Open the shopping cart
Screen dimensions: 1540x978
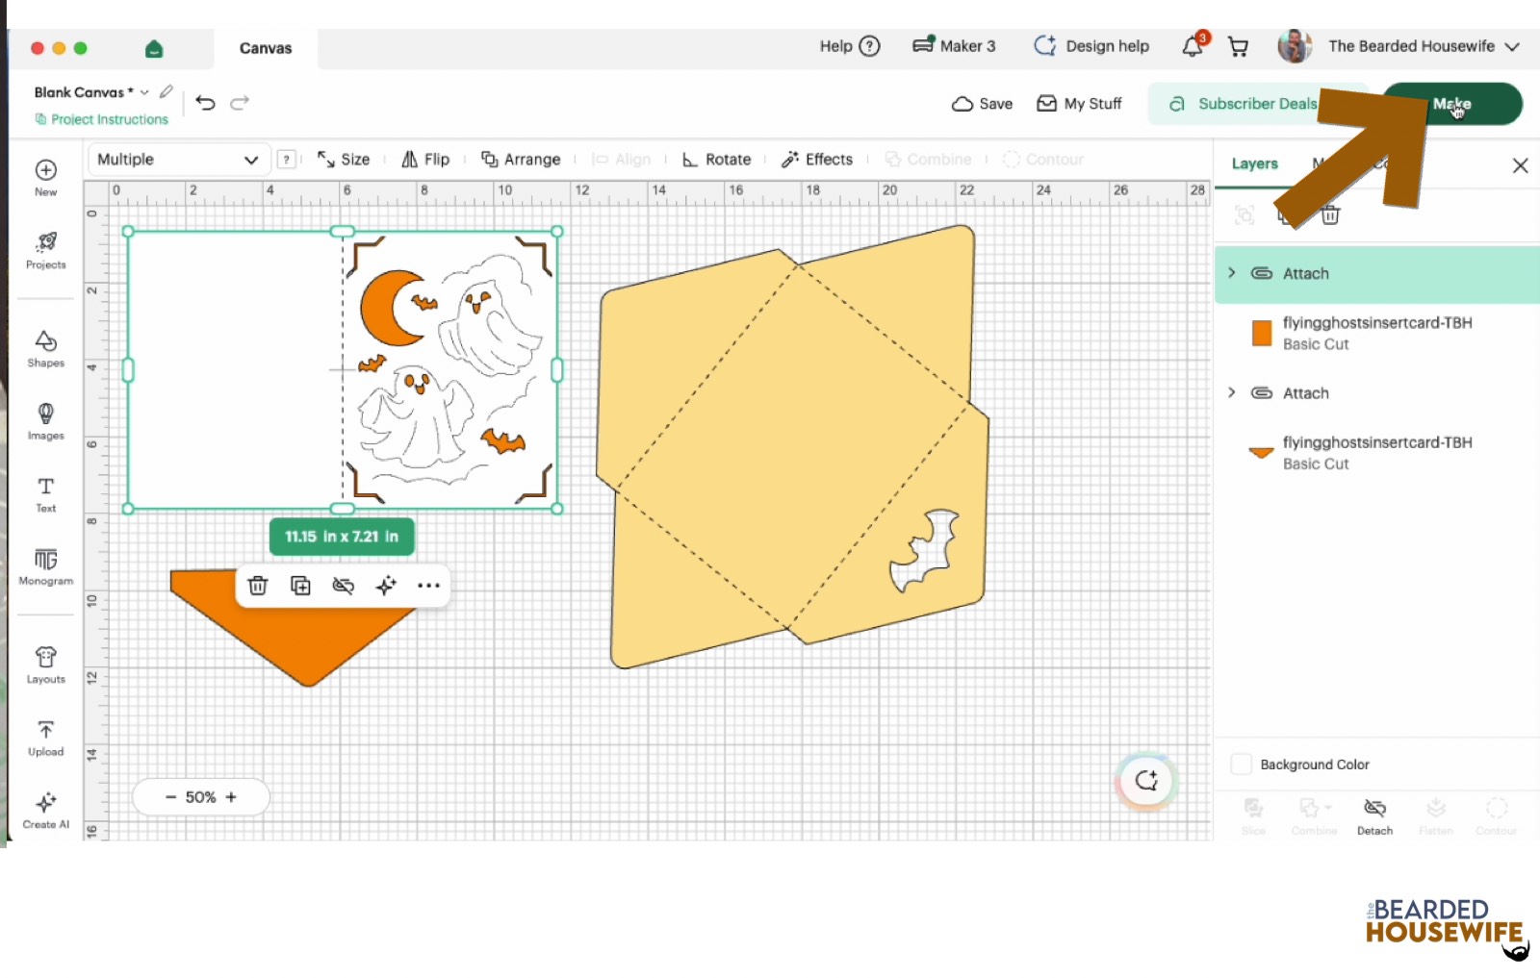click(1239, 46)
